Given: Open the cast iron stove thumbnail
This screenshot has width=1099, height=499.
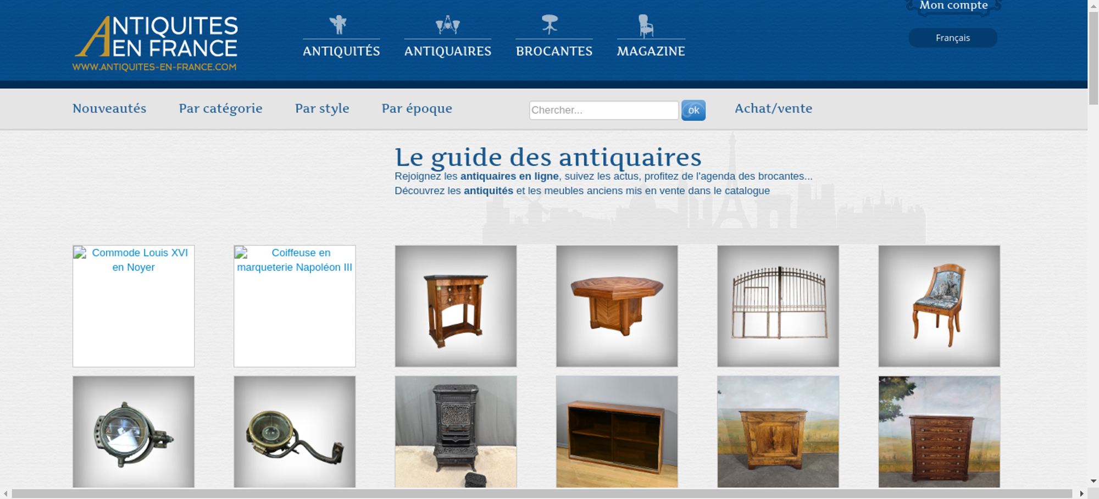Looking at the screenshot, I should pyautogui.click(x=456, y=431).
